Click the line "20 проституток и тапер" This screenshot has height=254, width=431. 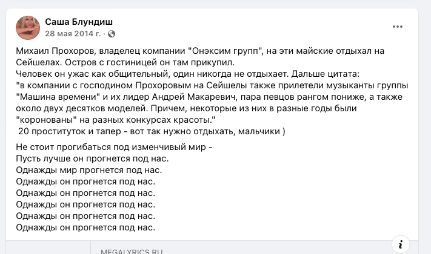[x=152, y=131]
